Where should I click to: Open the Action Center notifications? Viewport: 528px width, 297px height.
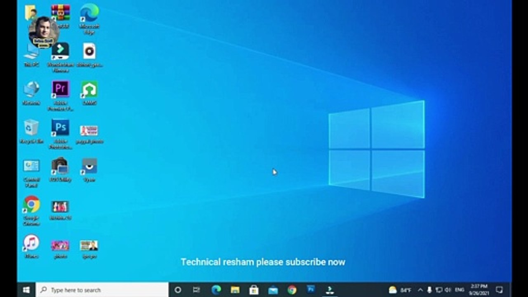(499, 290)
